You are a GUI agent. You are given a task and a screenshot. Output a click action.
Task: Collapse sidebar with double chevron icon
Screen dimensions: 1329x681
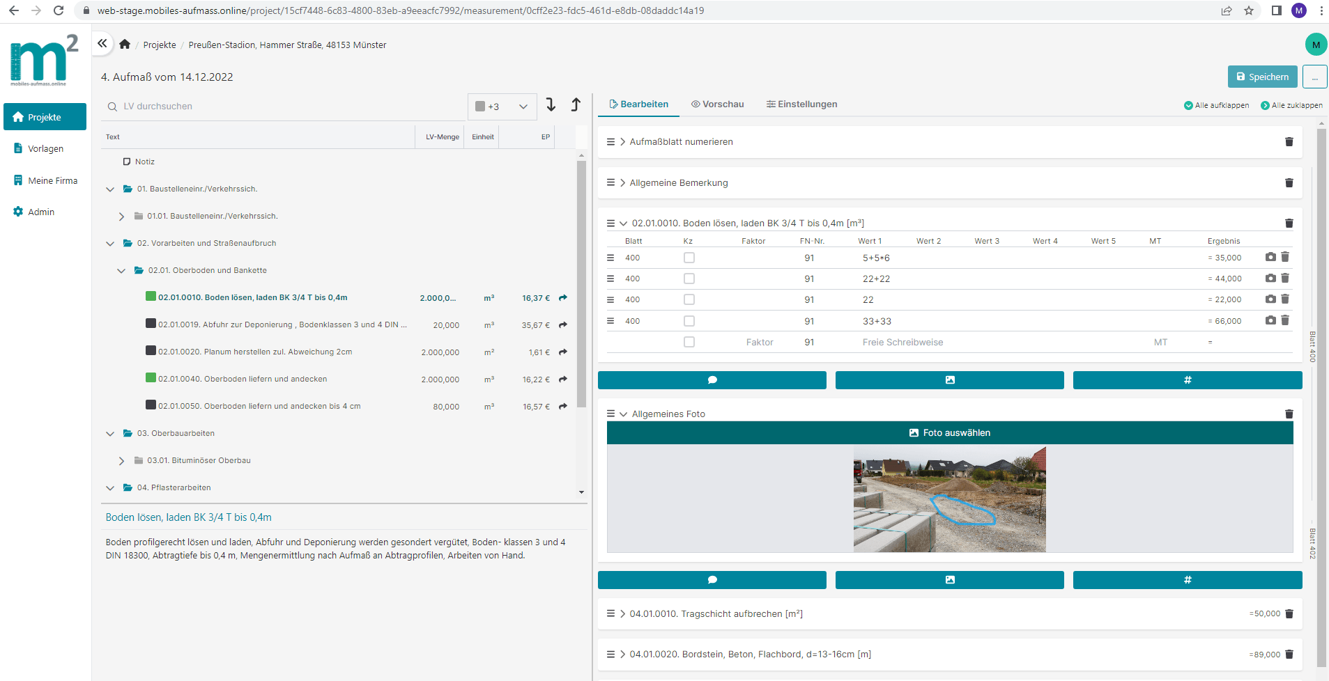click(102, 43)
